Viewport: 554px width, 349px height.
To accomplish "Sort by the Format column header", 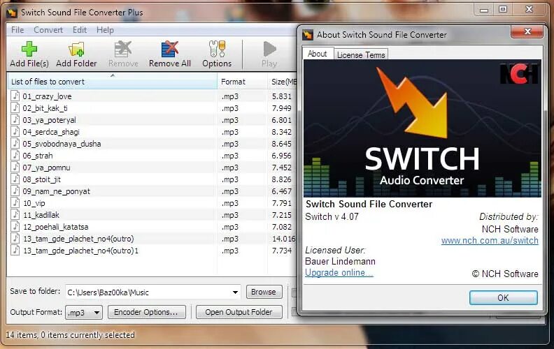I will [242, 82].
